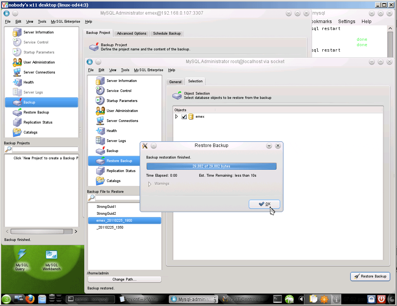Confirm the dialog with OK button
397x306 pixels.
pyautogui.click(x=264, y=204)
